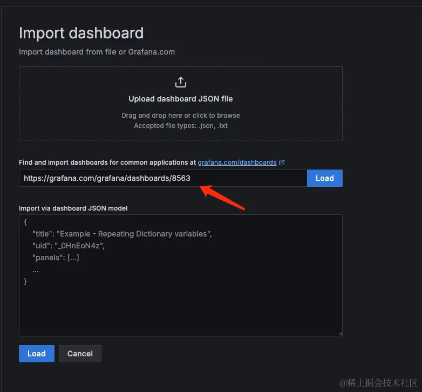
Task: Click the upload arrow icon in drop zone
Action: 181,82
